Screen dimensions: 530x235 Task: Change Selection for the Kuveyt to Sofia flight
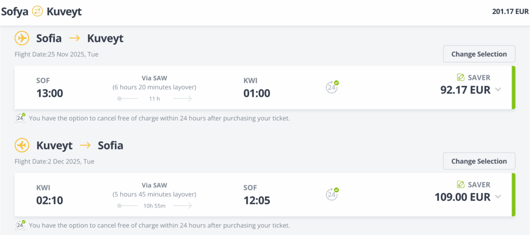(x=479, y=161)
